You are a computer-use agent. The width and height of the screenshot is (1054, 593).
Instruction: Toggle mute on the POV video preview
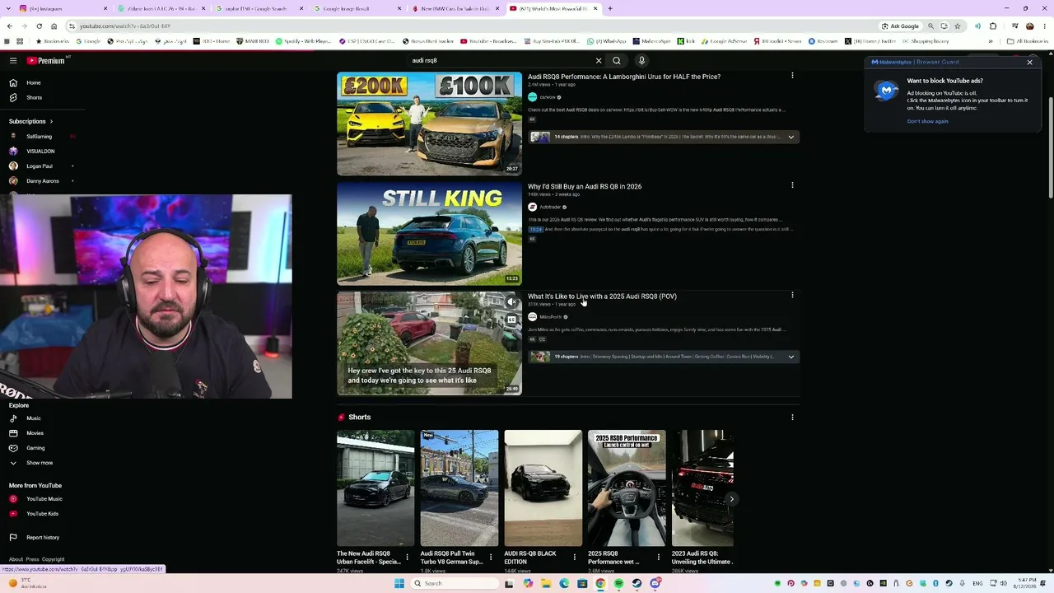point(511,302)
